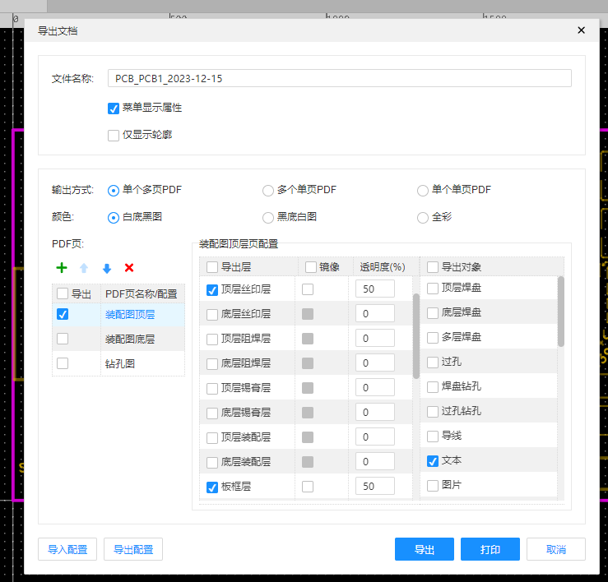Screen dimensions: 608x582
Task: Click the move page up arrow icon
Action: pyautogui.click(x=84, y=268)
